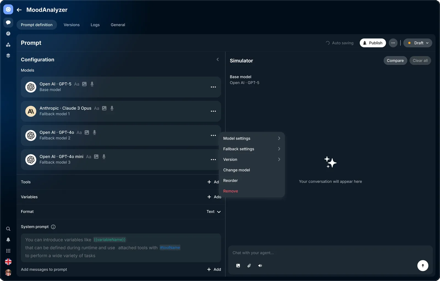440x281 pixels.
Task: Add a tool in the Tools row
Action: coord(213,182)
